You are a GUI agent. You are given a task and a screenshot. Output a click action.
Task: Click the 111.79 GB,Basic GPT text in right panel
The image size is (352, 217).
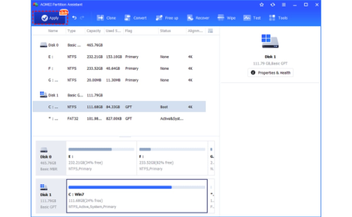tap(270, 63)
